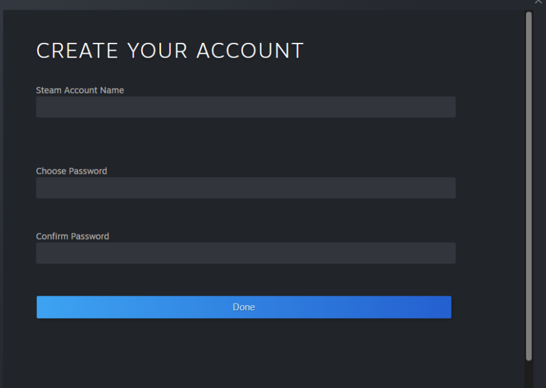Click the Steam Account Name input field
The width and height of the screenshot is (546, 388).
[x=245, y=107]
